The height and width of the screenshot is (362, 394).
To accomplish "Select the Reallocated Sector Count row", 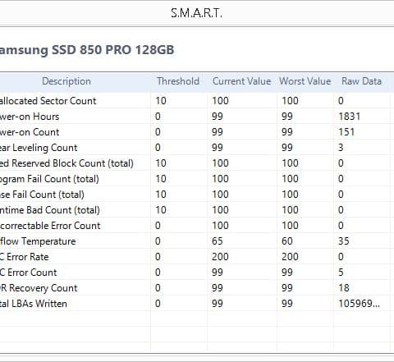I will click(x=195, y=101).
